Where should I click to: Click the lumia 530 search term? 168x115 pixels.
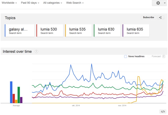(49, 31)
